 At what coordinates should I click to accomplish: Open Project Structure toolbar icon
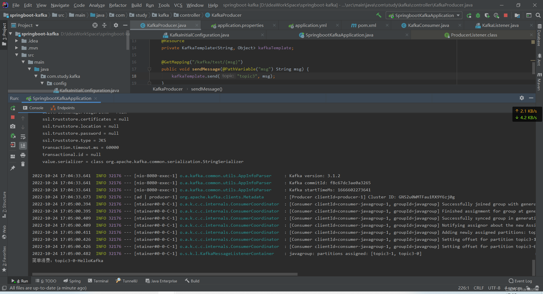[517, 15]
